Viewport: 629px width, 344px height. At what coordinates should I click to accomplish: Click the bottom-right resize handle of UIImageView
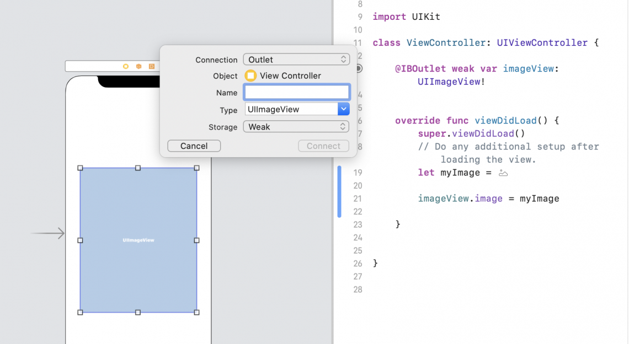tap(196, 312)
